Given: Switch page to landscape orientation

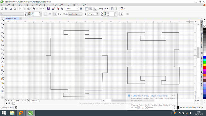Looking at the screenshot, I should click(50, 14).
